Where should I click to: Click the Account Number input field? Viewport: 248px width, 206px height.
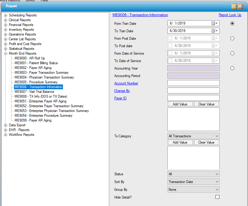[x=193, y=83]
